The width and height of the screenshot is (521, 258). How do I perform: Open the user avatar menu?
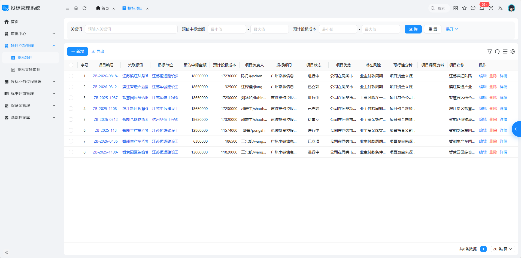click(511, 8)
